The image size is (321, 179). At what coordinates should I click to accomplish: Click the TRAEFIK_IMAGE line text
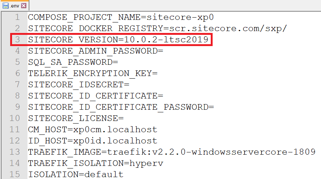pyautogui.click(x=172, y=152)
